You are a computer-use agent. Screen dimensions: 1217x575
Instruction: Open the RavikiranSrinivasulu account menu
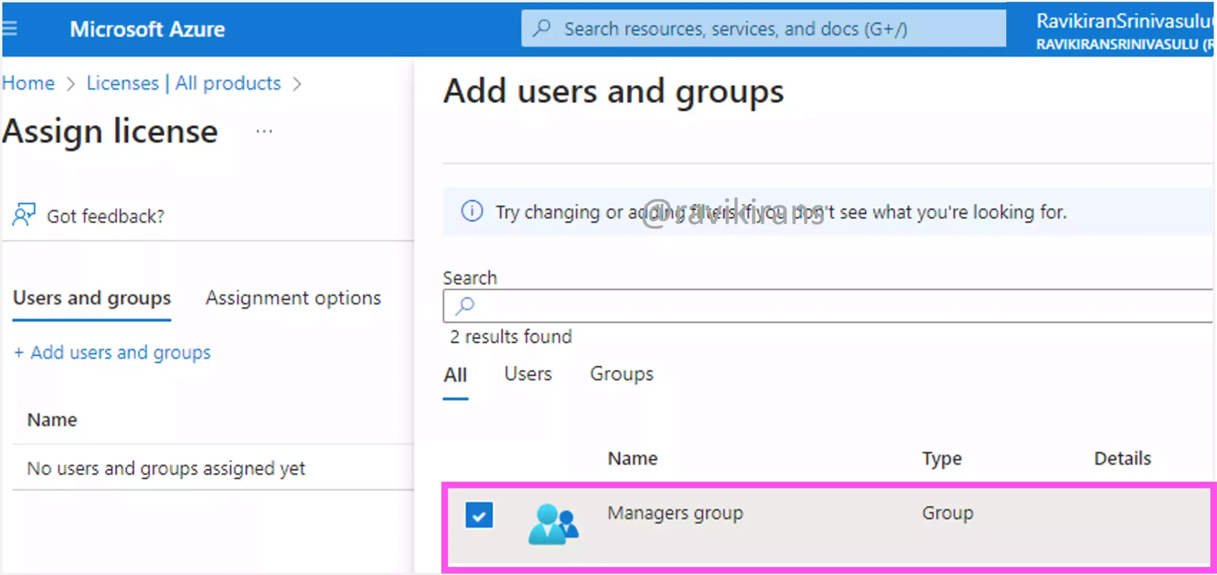1125,31
